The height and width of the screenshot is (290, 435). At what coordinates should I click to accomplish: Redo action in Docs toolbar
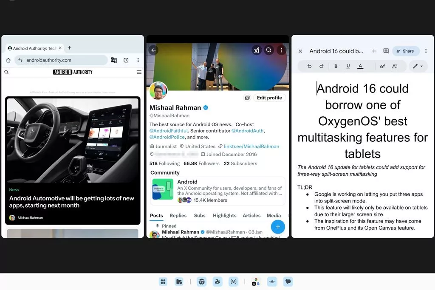click(x=321, y=66)
